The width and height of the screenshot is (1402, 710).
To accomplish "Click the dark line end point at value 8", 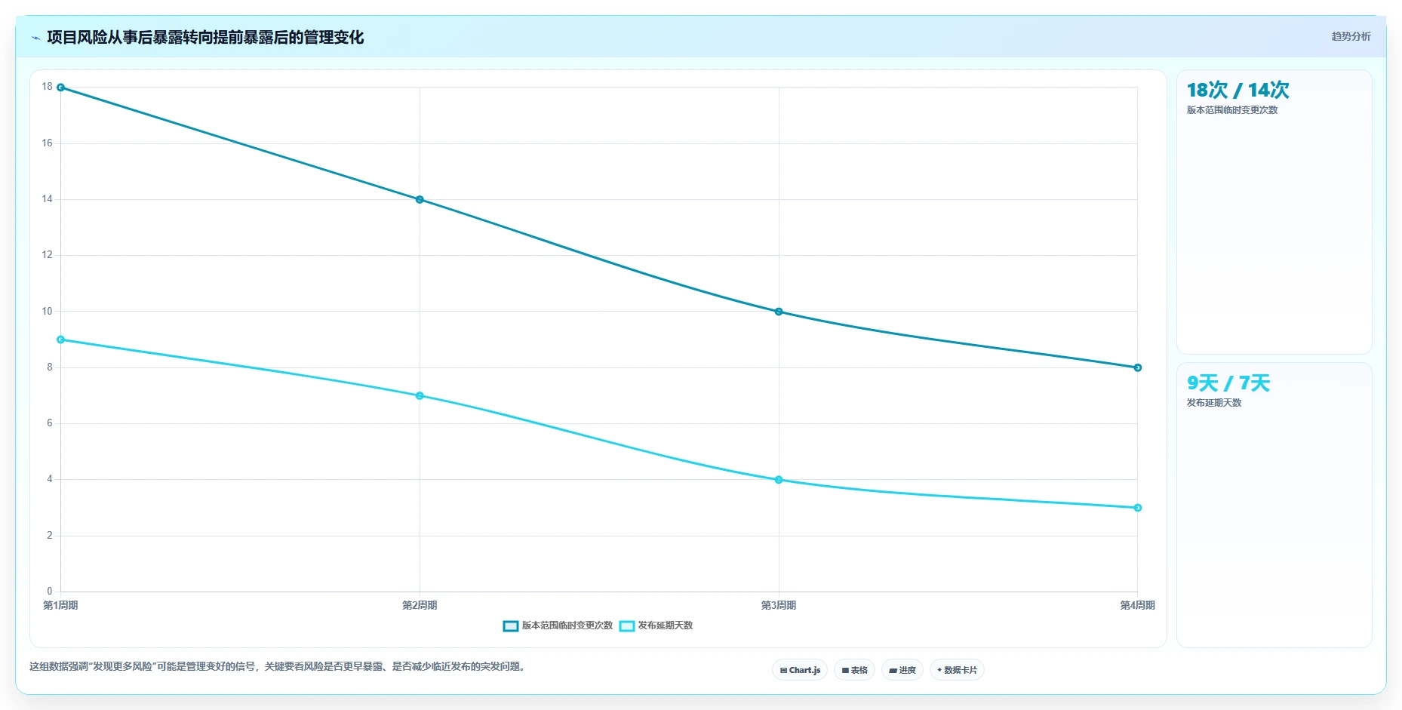I will tap(1138, 367).
